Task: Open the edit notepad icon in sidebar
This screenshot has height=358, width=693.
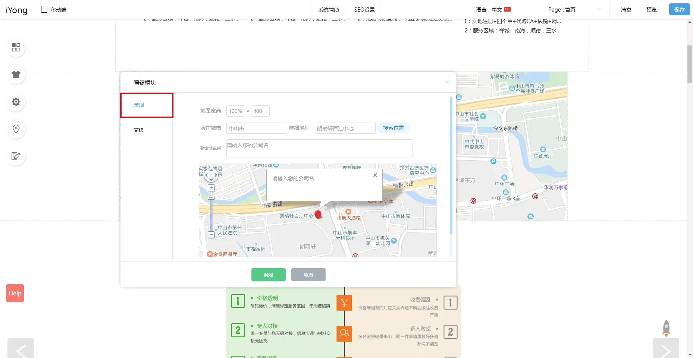Action: 16,156
